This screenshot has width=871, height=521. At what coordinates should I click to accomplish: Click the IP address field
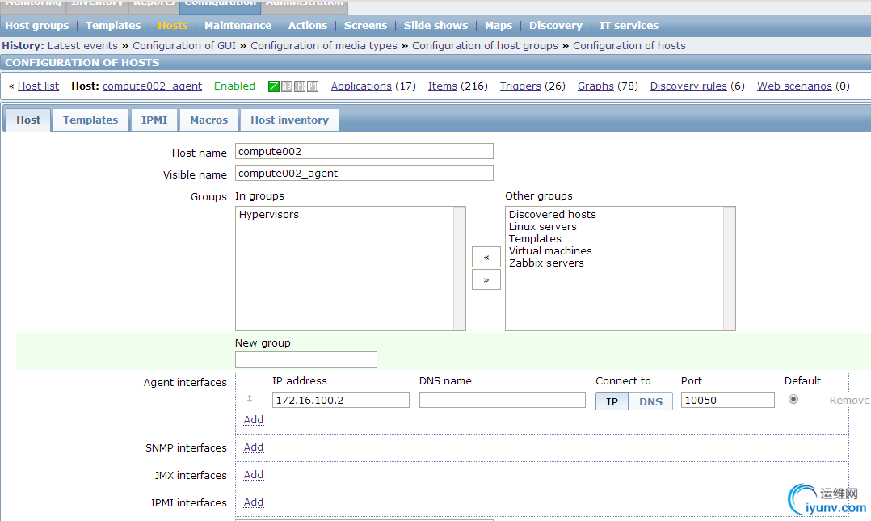click(x=340, y=400)
